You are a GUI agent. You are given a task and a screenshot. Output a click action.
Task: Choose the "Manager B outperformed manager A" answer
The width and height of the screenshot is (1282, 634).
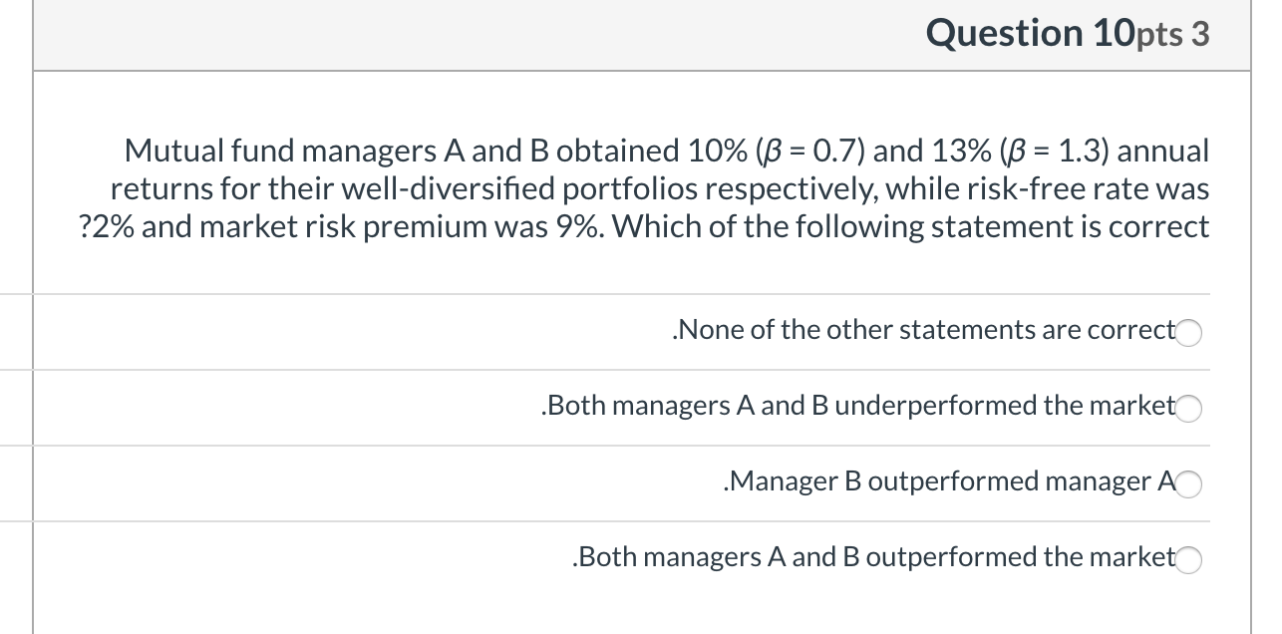point(1189,484)
